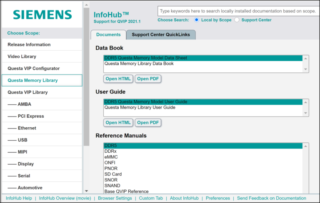This screenshot has height=203, width=320.
Task: Select Questa VIP Configurator scope
Action: (34, 68)
